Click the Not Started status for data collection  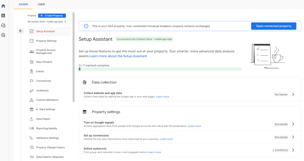pos(281,95)
